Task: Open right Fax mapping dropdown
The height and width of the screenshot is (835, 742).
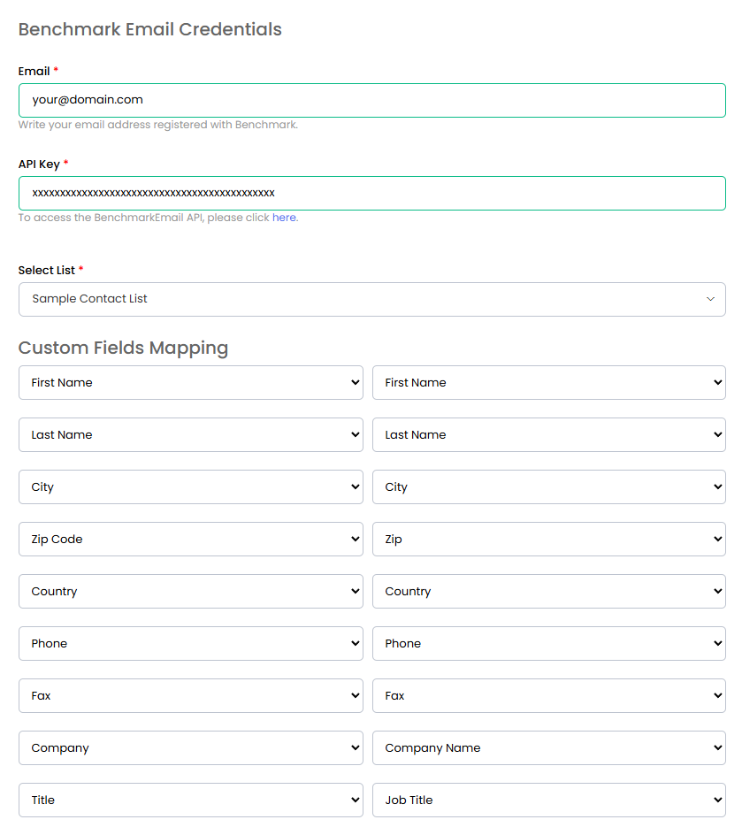Action: (549, 695)
